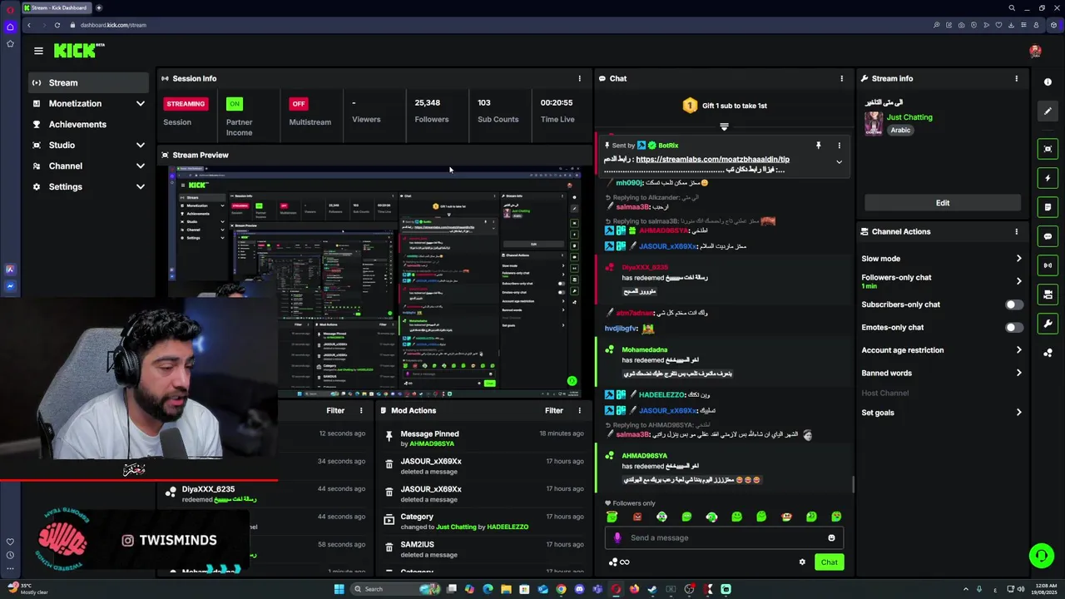Open the streamlabs tip link in pinned message
1065x599 pixels.
coord(712,159)
